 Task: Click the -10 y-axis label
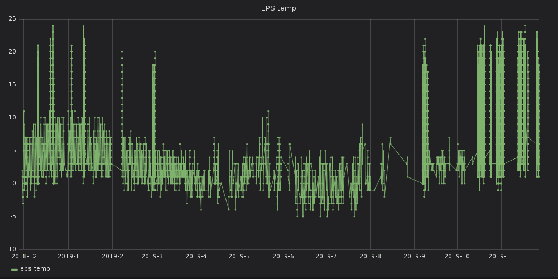(x=11, y=249)
